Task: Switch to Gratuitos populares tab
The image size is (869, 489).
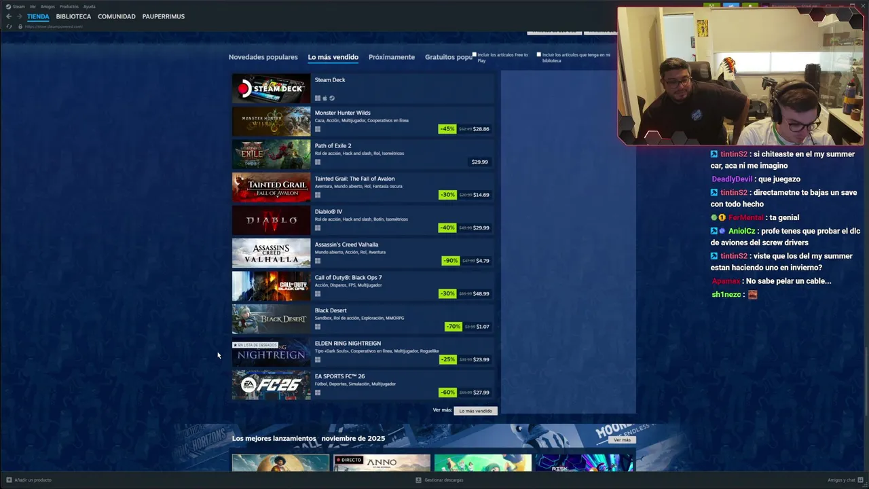Action: click(x=448, y=57)
